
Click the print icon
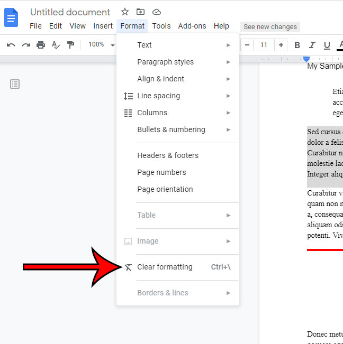(x=41, y=45)
